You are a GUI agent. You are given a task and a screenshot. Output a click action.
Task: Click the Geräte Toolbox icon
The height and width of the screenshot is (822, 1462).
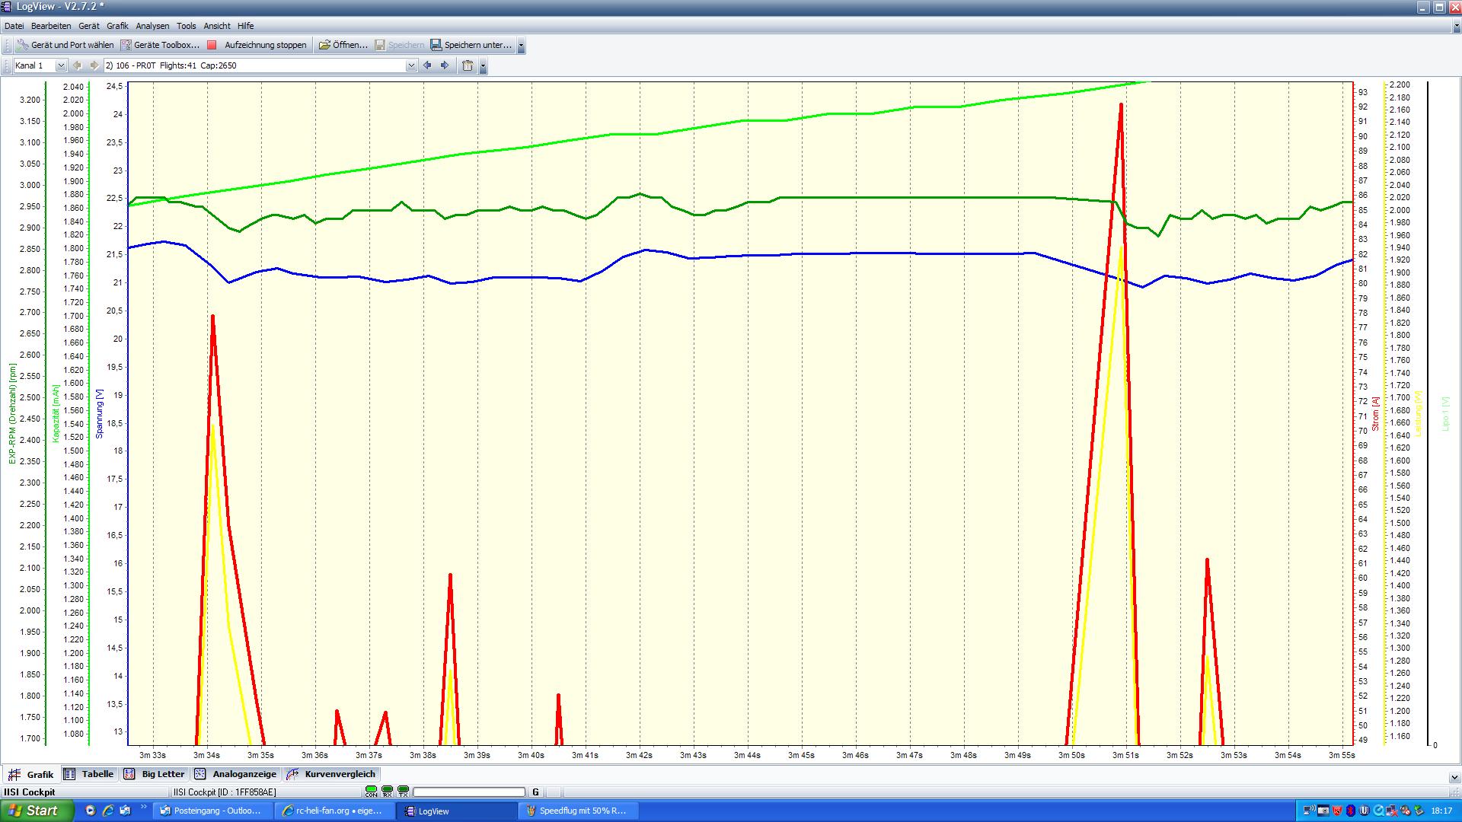[x=126, y=45]
